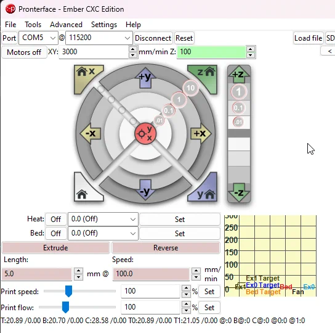Increase extrude Speed with up spinner
The width and height of the screenshot is (335, 333).
pyautogui.click(x=196, y=271)
